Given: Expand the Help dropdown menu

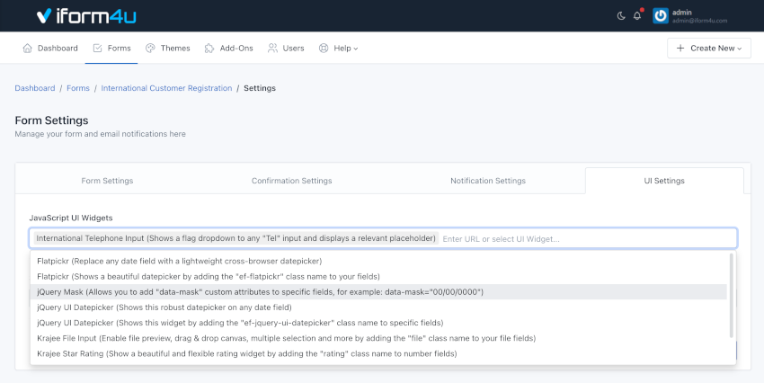Looking at the screenshot, I should (x=338, y=48).
